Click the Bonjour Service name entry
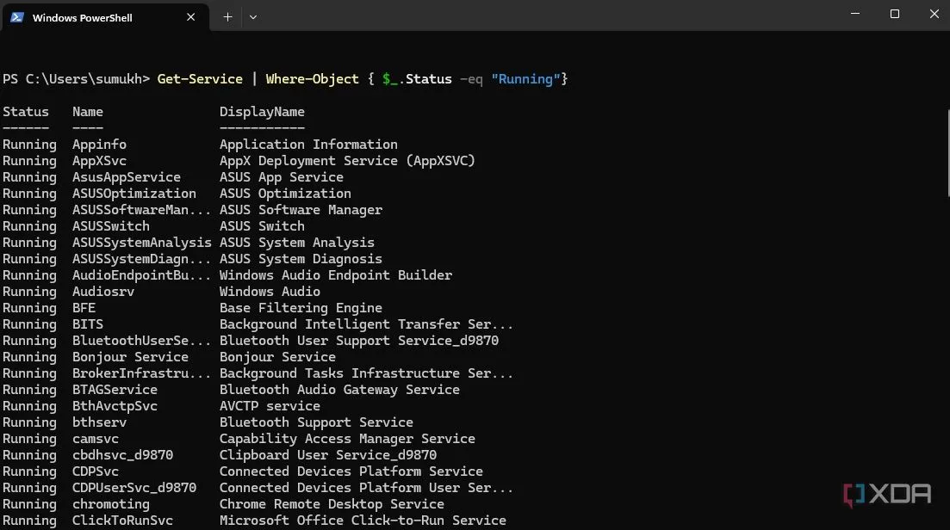Viewport: 950px width, 530px height. (x=130, y=357)
